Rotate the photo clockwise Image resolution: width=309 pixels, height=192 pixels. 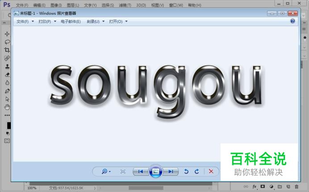pyautogui.click(x=196, y=172)
